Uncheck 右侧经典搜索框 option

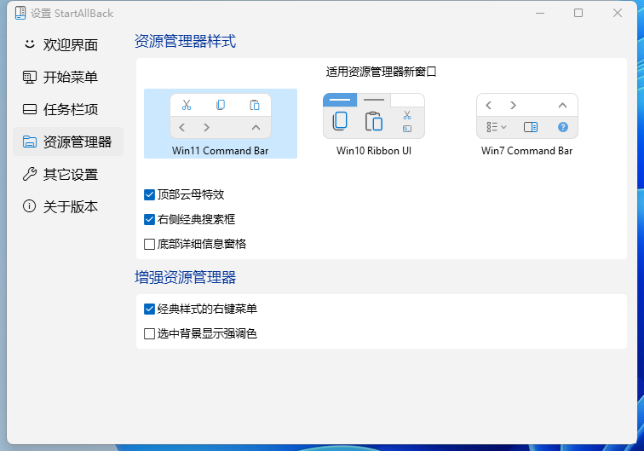(x=149, y=219)
